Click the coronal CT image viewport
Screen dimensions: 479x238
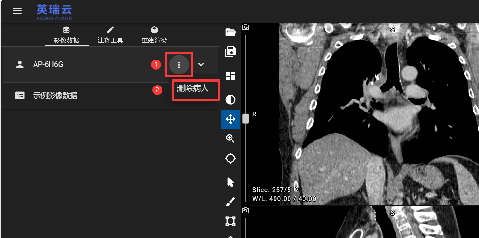pyautogui.click(x=360, y=114)
